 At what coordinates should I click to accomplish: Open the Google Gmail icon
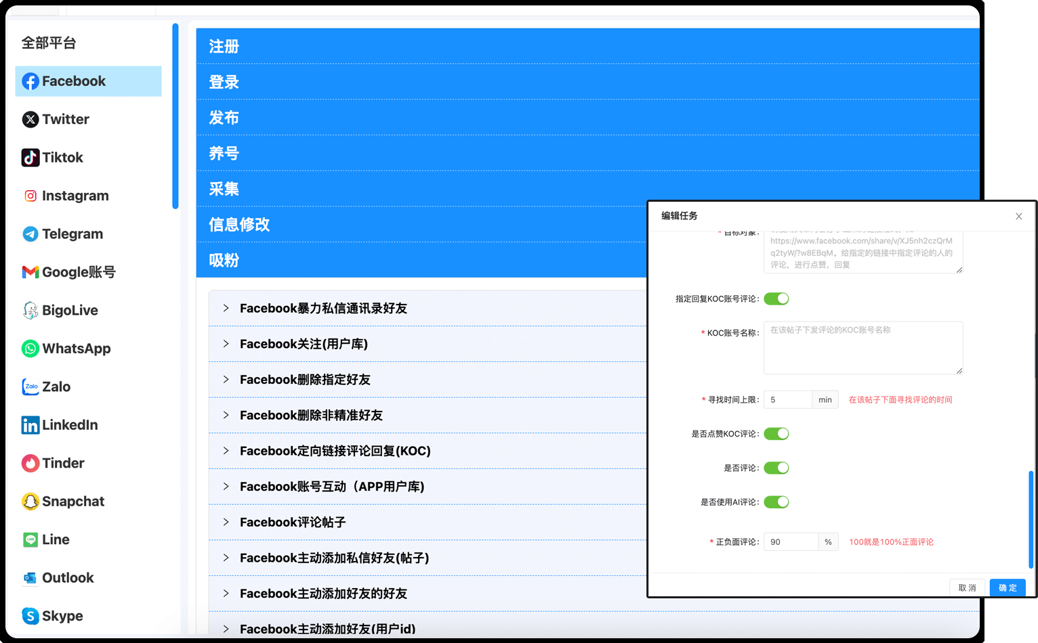click(x=30, y=272)
